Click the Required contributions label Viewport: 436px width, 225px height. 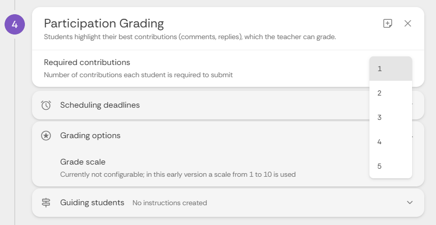click(x=87, y=62)
